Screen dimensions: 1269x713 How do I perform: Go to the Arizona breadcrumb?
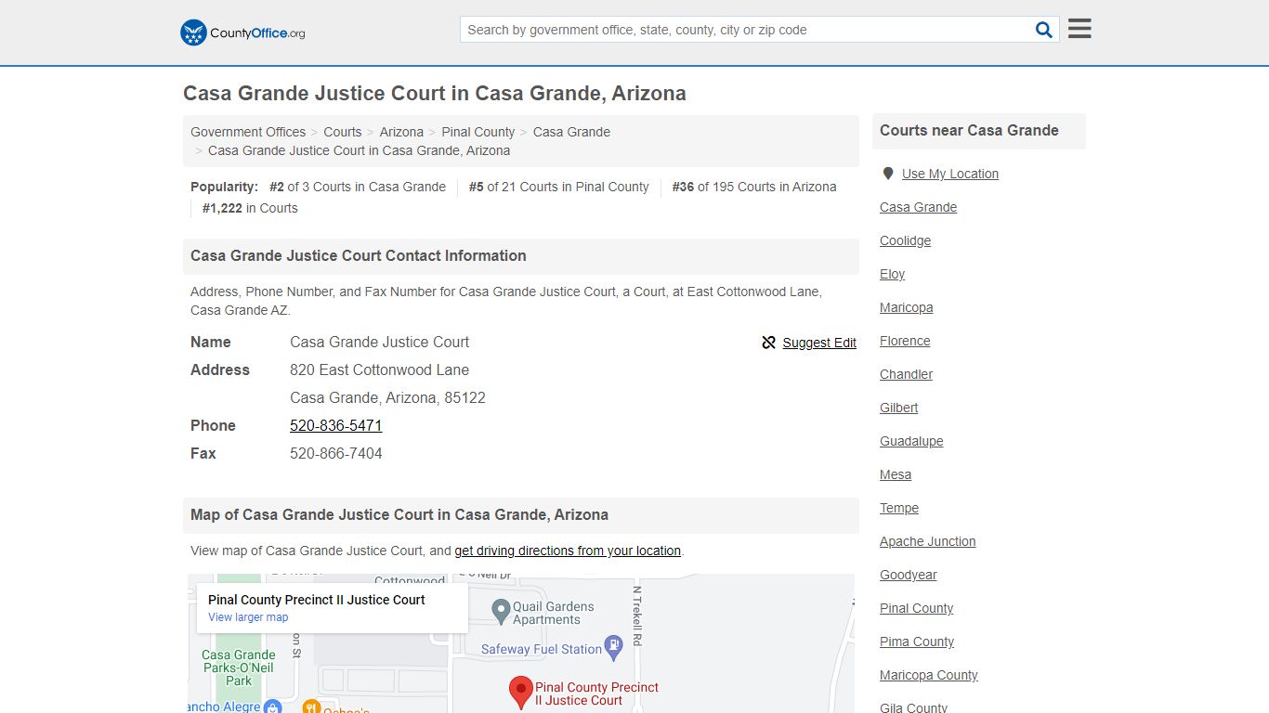click(401, 132)
